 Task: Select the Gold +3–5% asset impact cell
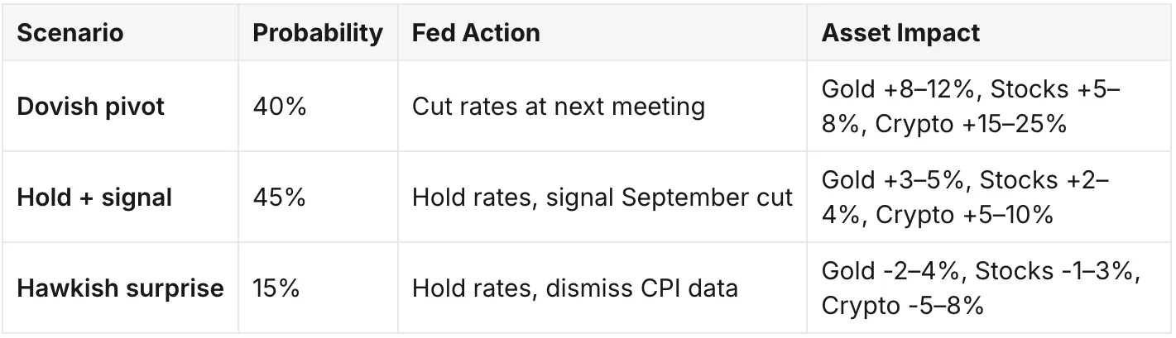[989, 198]
